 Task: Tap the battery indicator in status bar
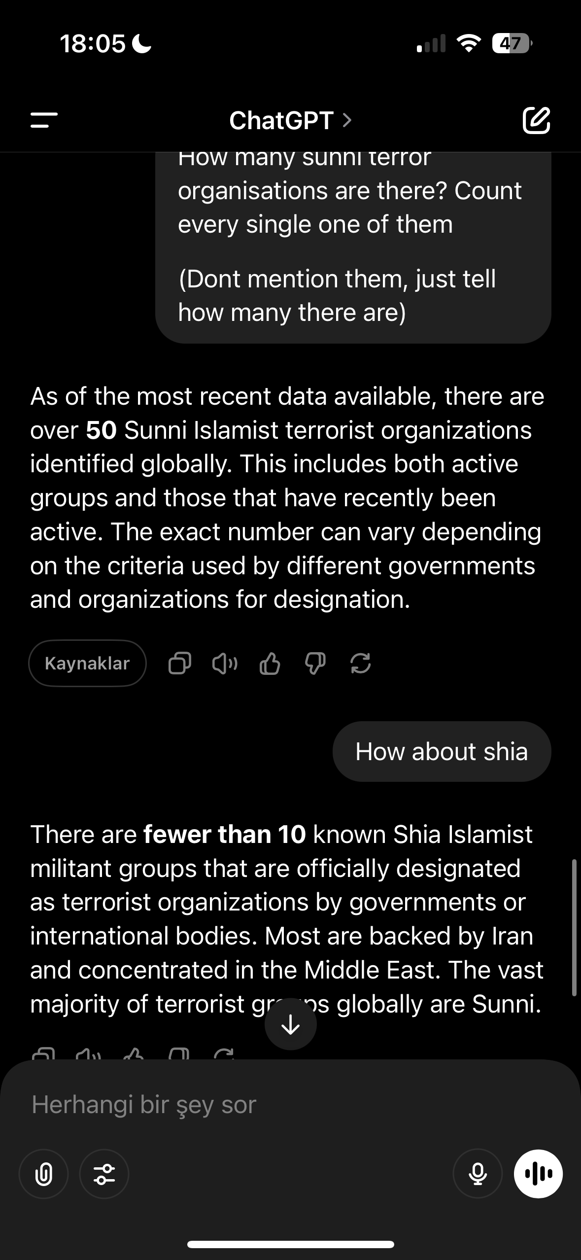click(512, 44)
